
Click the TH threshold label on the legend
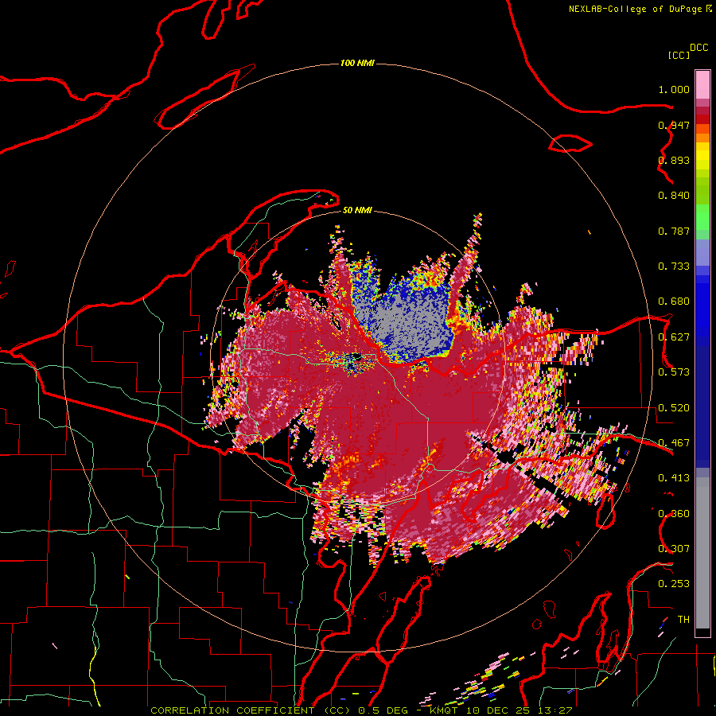pyautogui.click(x=683, y=620)
